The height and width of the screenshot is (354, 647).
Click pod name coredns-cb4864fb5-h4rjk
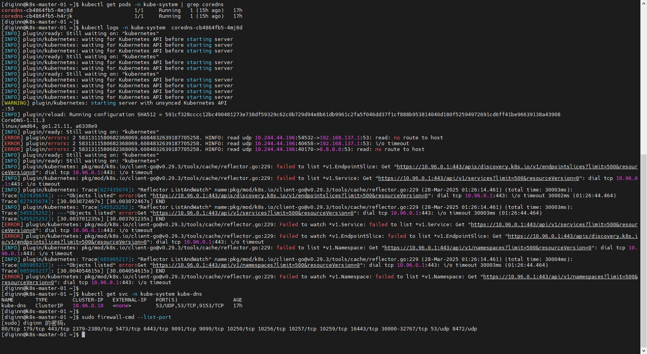[37, 16]
